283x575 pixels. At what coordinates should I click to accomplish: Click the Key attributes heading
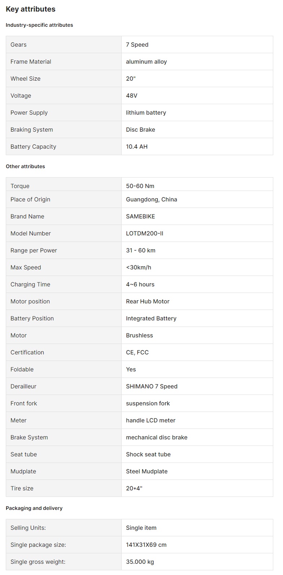31,9
